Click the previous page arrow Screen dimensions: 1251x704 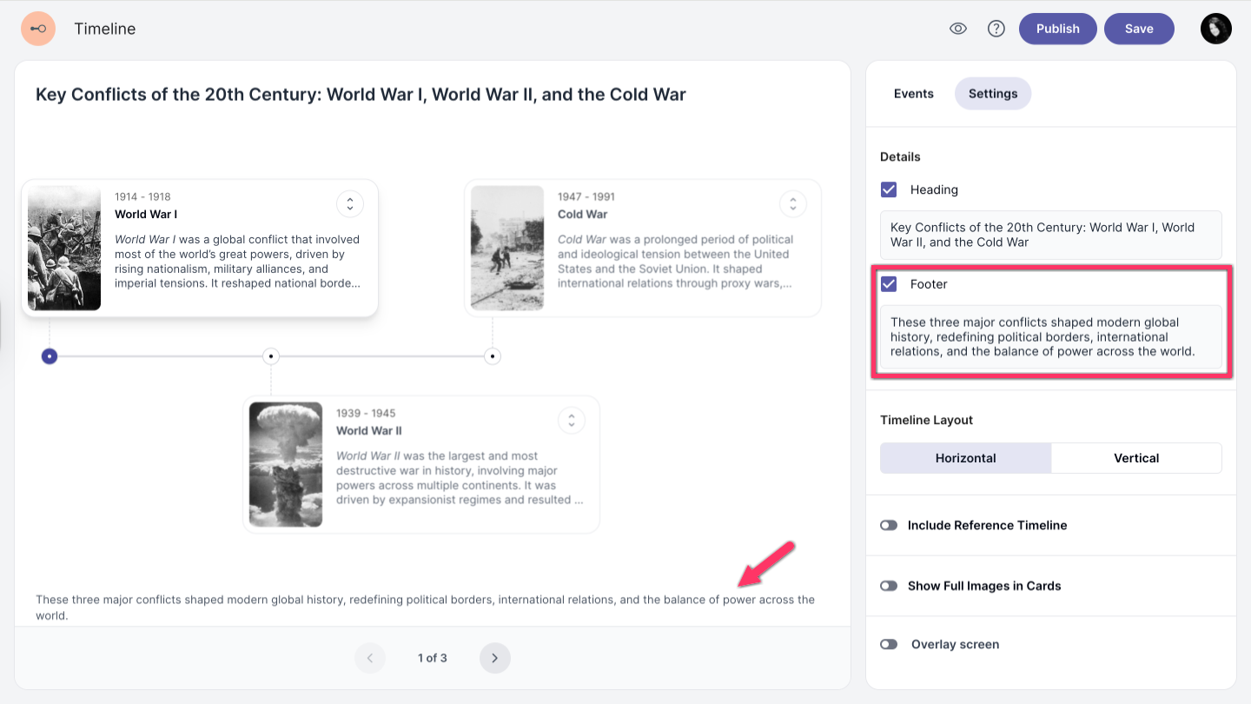tap(369, 658)
